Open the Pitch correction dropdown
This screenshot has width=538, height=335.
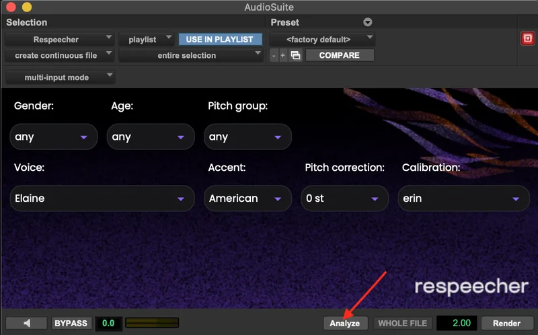coord(345,198)
